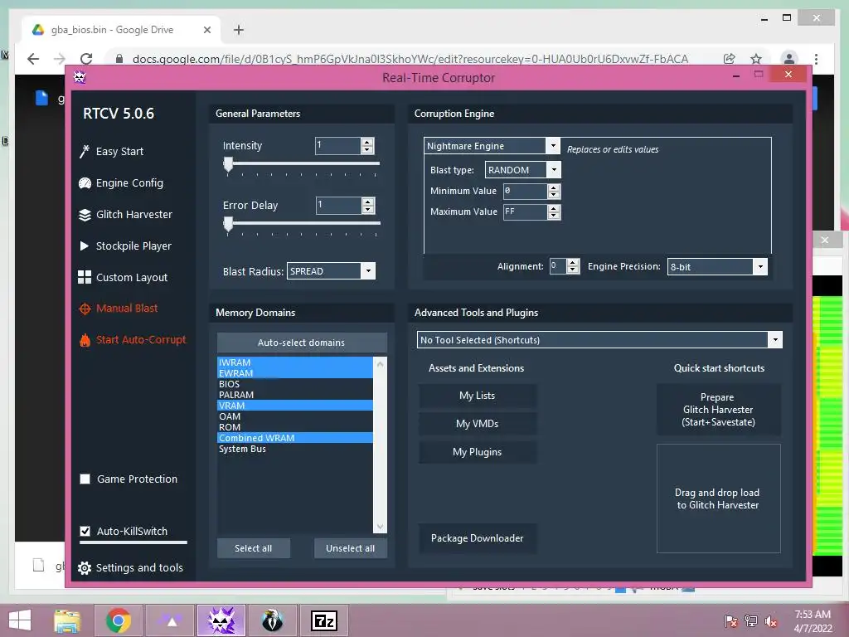The width and height of the screenshot is (849, 637).
Task: Open No Tool Selected (Shortcuts) dropdown
Action: (775, 339)
